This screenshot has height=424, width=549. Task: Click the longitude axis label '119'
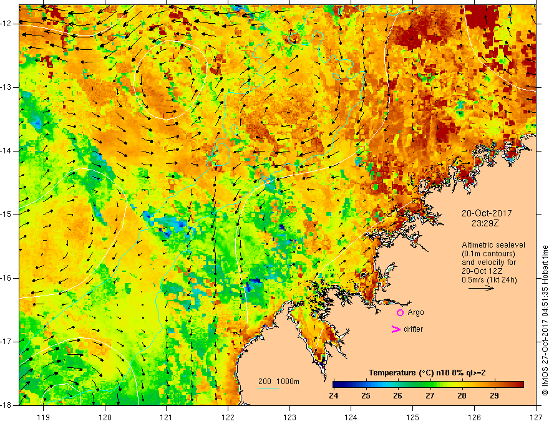[44, 418]
